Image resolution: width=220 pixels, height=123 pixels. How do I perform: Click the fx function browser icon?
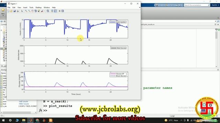[x=41, y=110]
